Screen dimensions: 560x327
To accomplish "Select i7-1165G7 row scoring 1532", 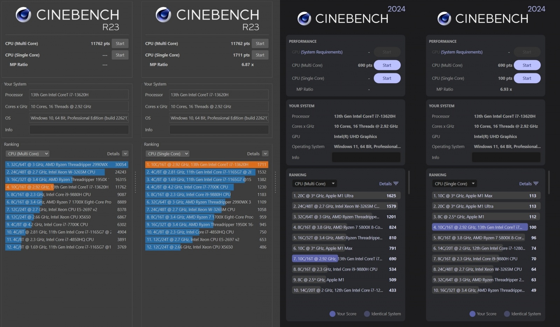I will (207, 172).
